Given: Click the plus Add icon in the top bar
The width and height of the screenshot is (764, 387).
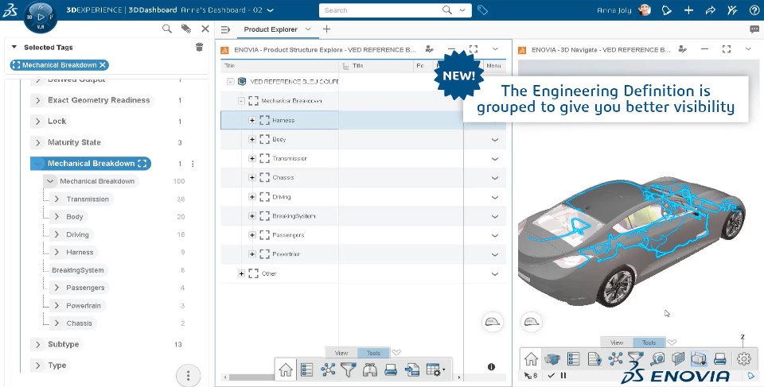Looking at the screenshot, I should (x=688, y=10).
